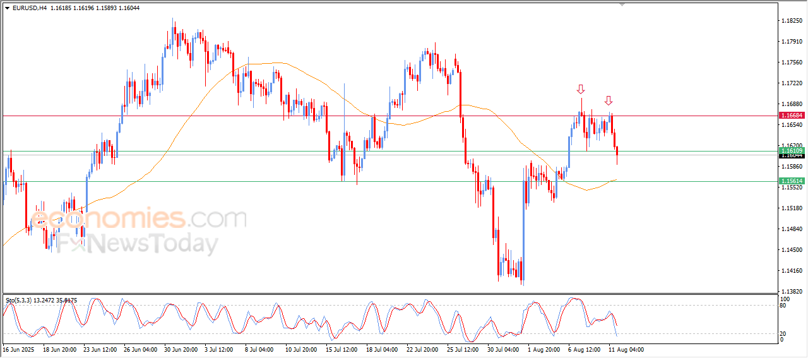
Task: Click the 1 Aug 20:00 time label
Action: [x=544, y=349]
